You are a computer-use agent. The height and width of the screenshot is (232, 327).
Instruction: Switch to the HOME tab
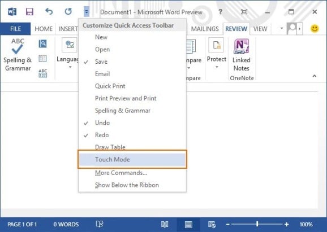pyautogui.click(x=44, y=29)
